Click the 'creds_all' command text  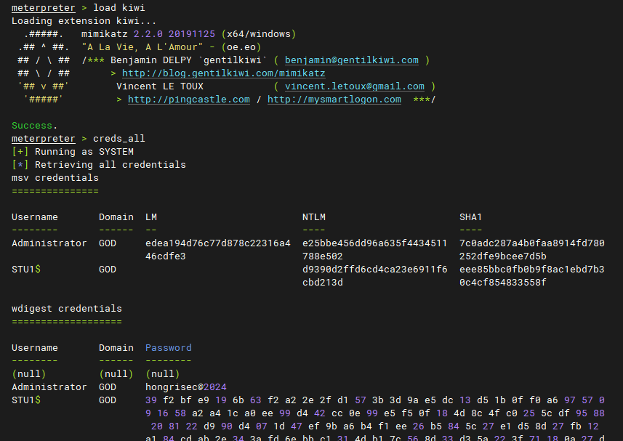click(x=118, y=139)
